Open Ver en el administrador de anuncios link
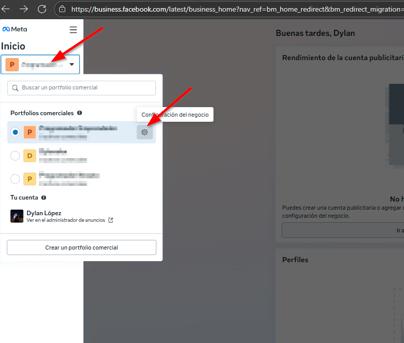Image resolution: width=404 pixels, height=343 pixels. [66, 220]
